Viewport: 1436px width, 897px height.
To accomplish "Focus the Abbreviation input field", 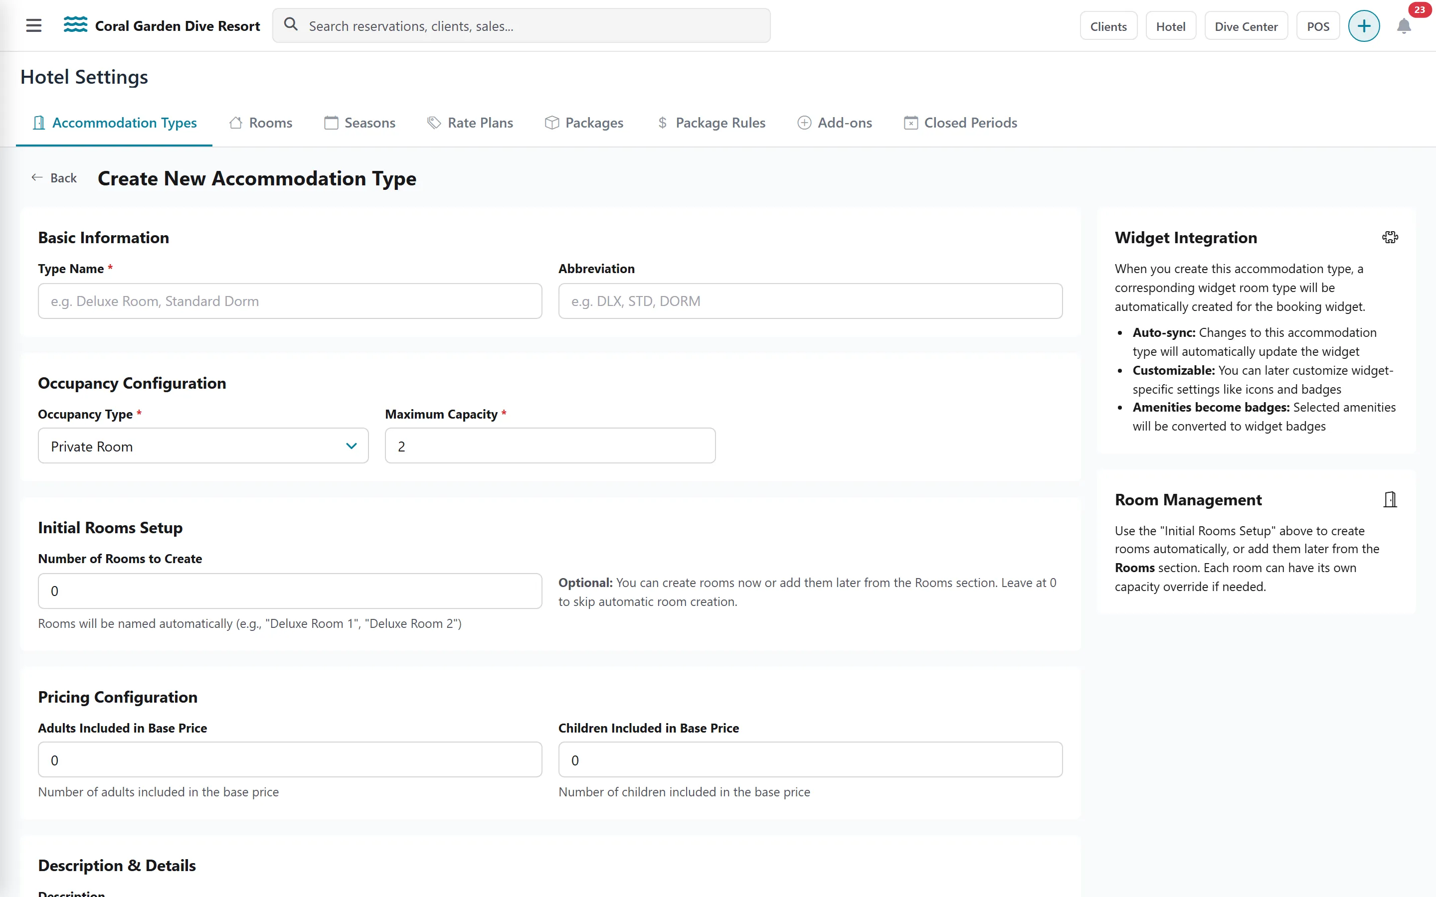I will coord(810,301).
